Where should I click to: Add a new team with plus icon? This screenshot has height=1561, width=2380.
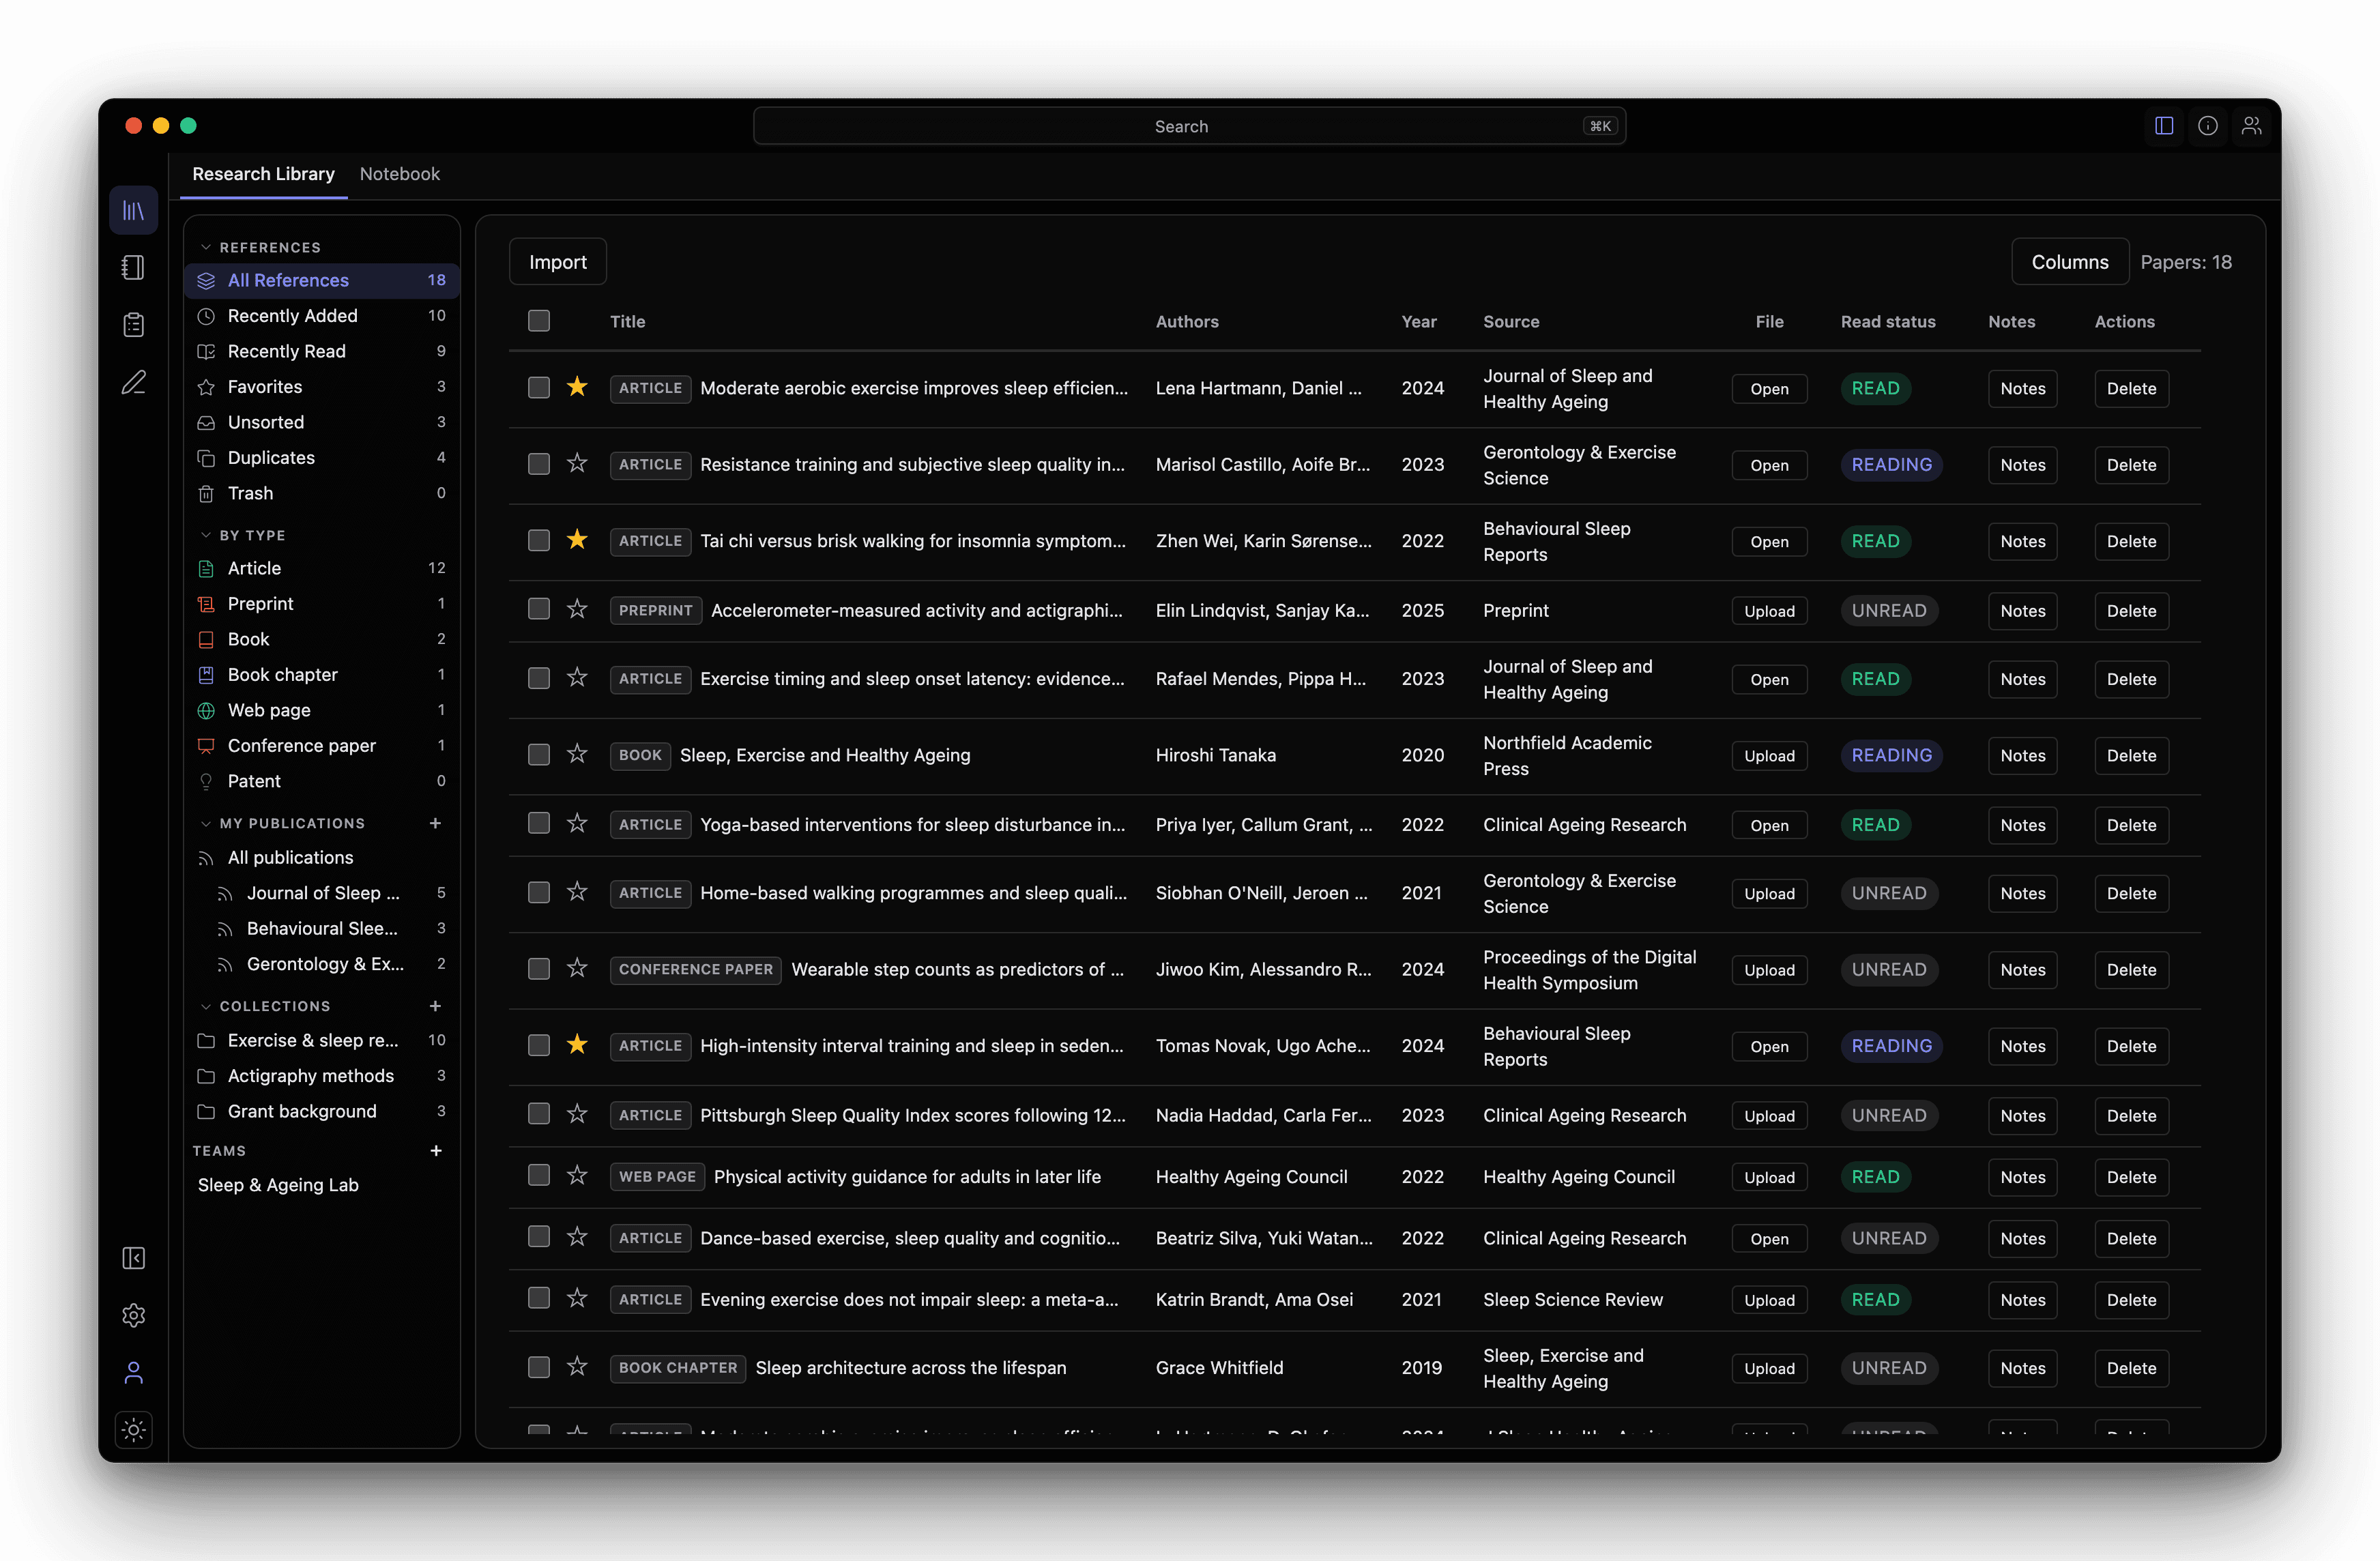(435, 1151)
